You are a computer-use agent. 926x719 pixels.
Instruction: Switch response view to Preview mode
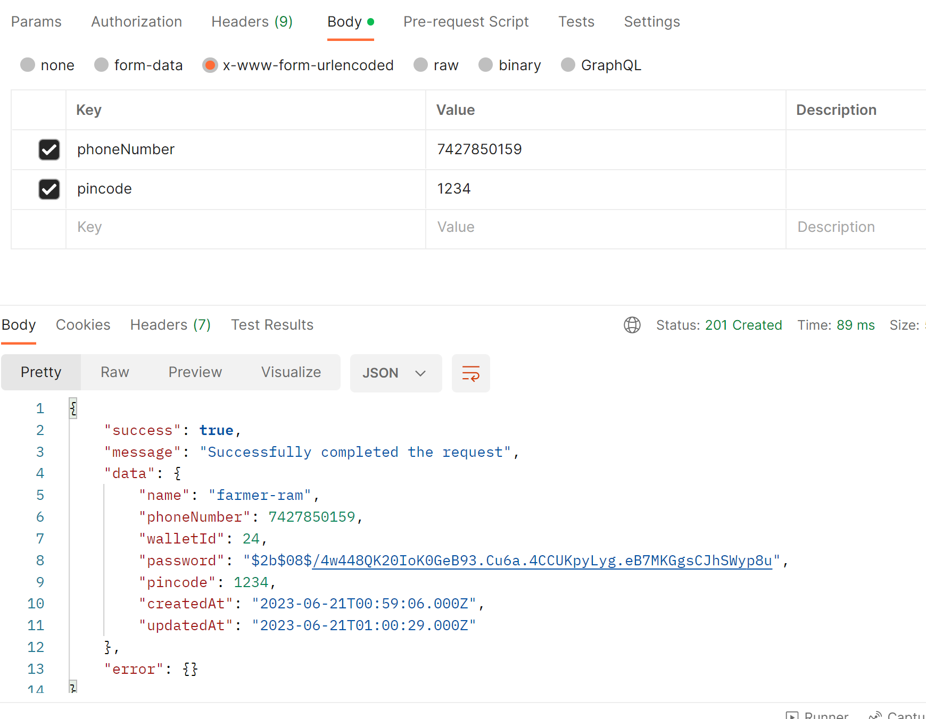pyautogui.click(x=195, y=372)
